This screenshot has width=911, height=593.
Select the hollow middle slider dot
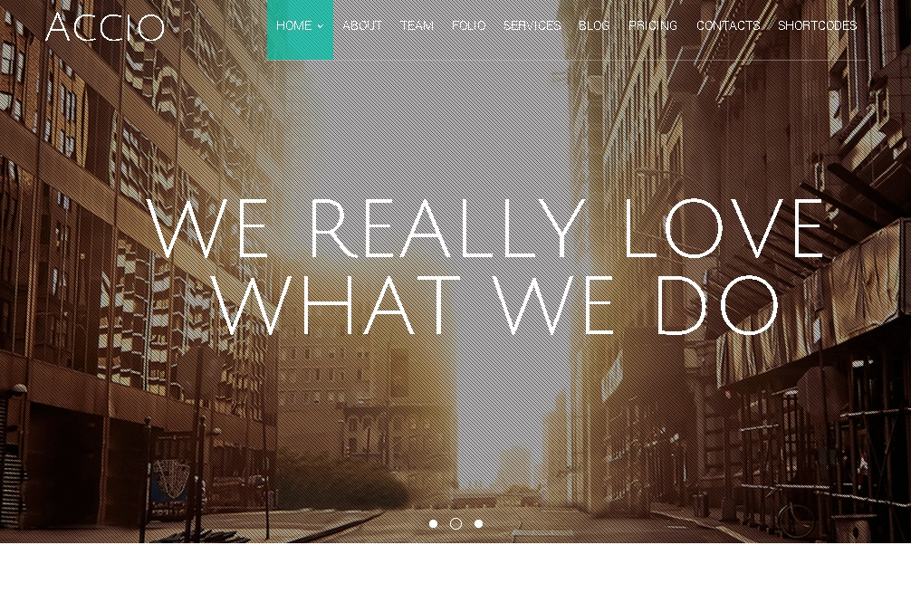(x=456, y=524)
